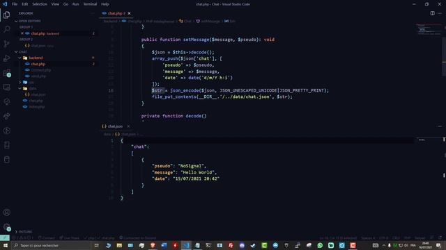Image resolution: width=446 pixels, height=250 pixels.
Task: Open the Help menu
Action: (105, 4)
